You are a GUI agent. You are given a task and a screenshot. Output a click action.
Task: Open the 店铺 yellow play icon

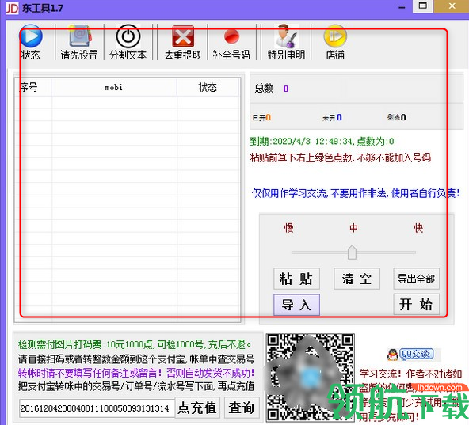coord(335,36)
